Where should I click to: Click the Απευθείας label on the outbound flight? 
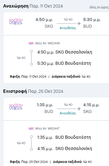tap(68, 28)
